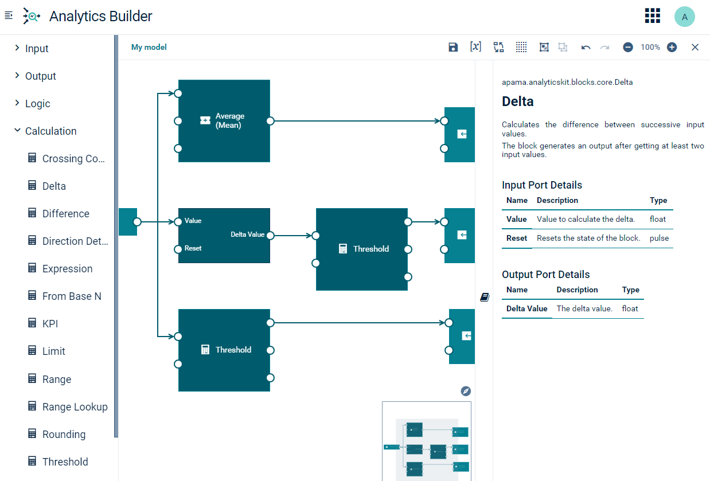Click the palette panel vertical scrollbar

click(x=116, y=236)
